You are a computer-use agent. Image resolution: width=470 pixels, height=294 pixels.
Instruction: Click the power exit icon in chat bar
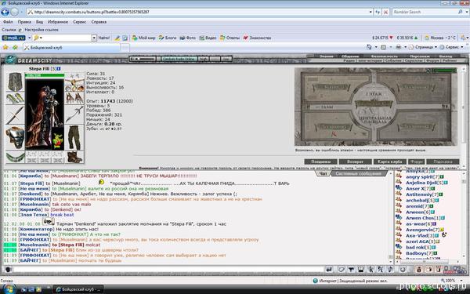[403, 270]
